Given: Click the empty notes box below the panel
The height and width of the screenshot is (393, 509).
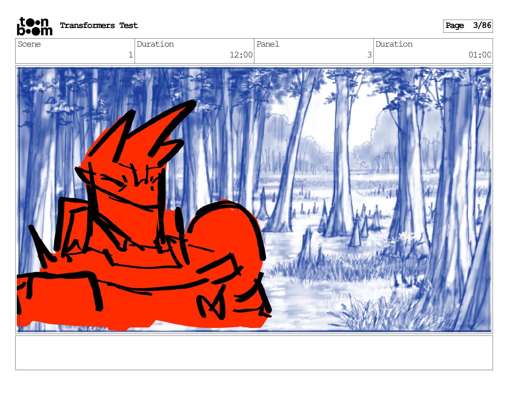Looking at the screenshot, I should (254, 353).
